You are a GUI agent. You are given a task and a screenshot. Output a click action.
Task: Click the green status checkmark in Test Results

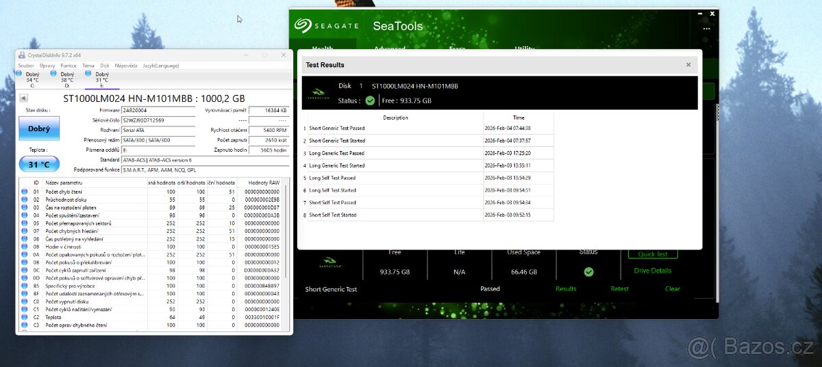[370, 100]
